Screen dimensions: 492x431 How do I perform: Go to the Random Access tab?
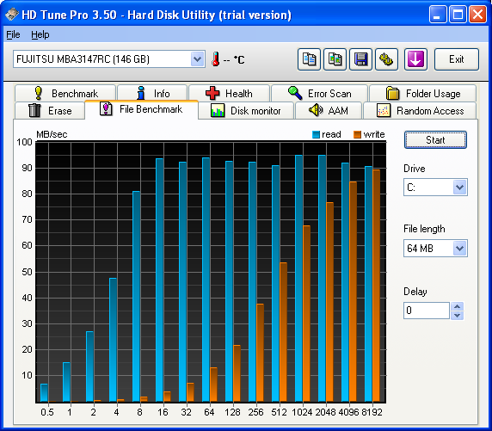tap(420, 110)
